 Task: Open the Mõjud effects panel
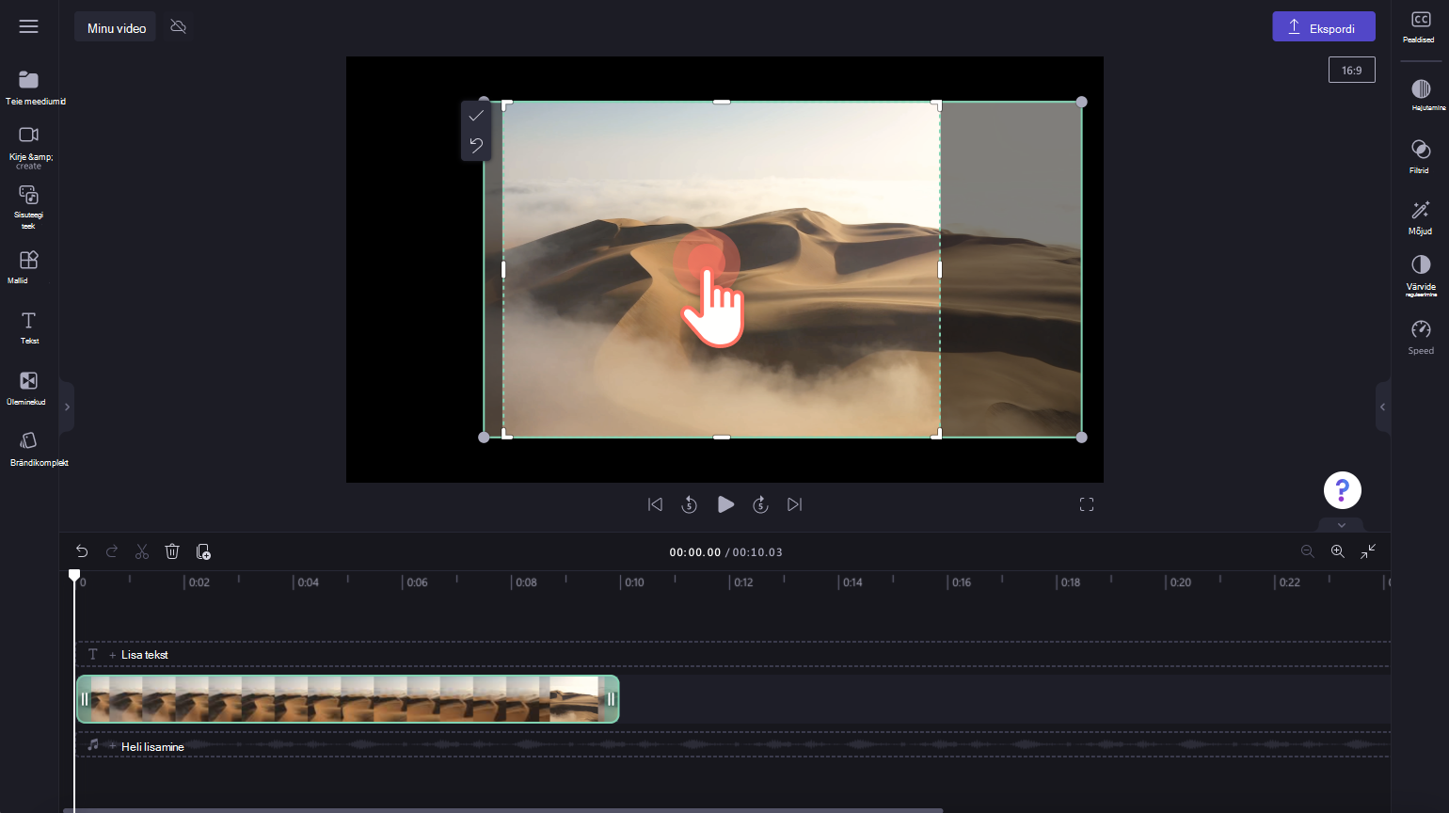pos(1421,216)
